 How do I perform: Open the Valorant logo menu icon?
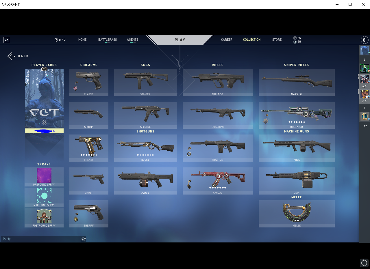[x=6, y=40]
